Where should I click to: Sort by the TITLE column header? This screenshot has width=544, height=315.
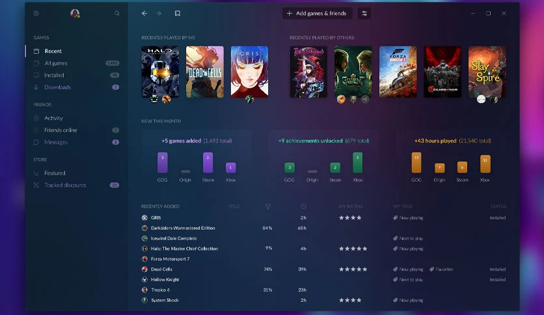(x=234, y=206)
